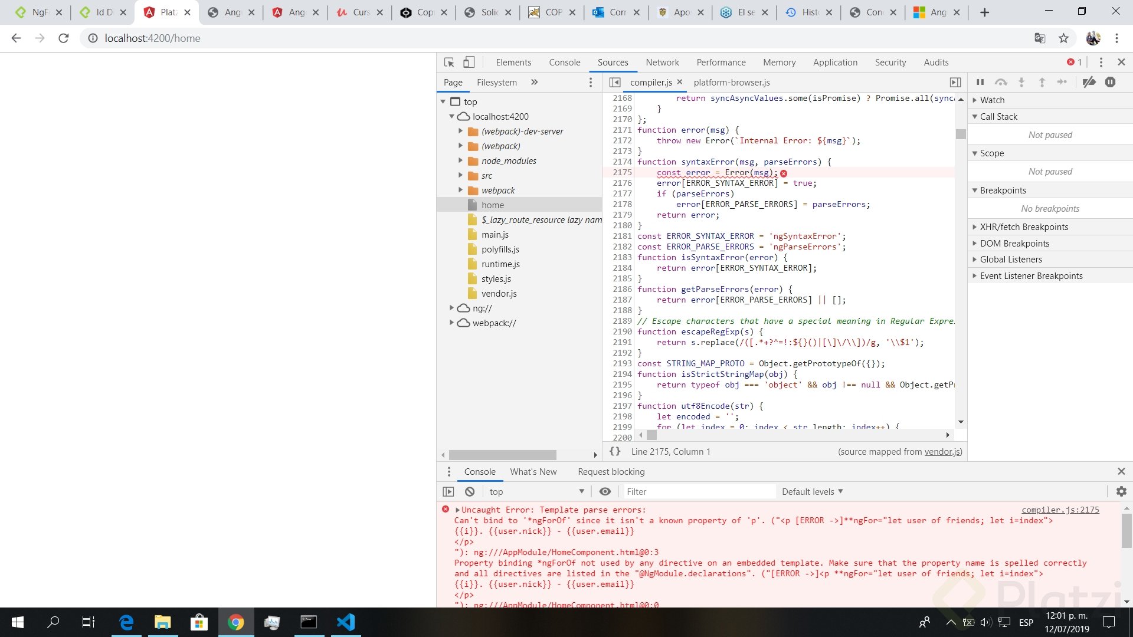This screenshot has width=1133, height=637.
Task: Open the compiler.js:2175 source link
Action: tap(1060, 510)
